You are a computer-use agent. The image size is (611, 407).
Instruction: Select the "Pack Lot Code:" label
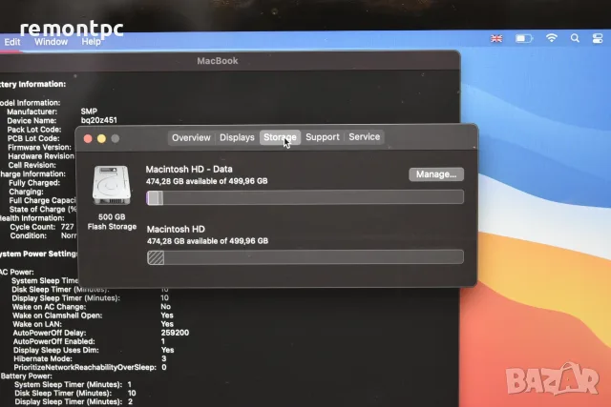[x=34, y=130]
